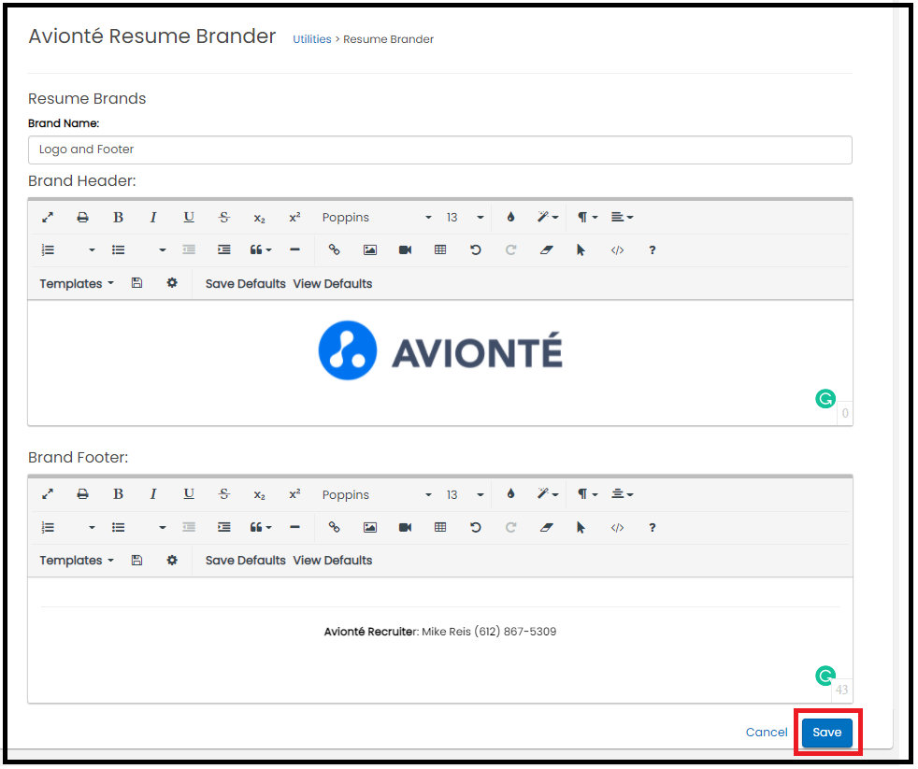Click the Cancel link
Screen dimensions: 918x769
click(x=767, y=733)
